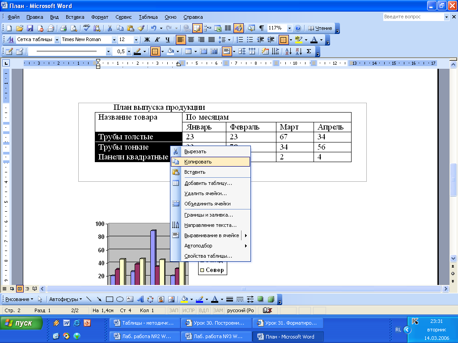458x343 pixels.
Task: Toggle Justify alignment button
Action: tap(212, 40)
